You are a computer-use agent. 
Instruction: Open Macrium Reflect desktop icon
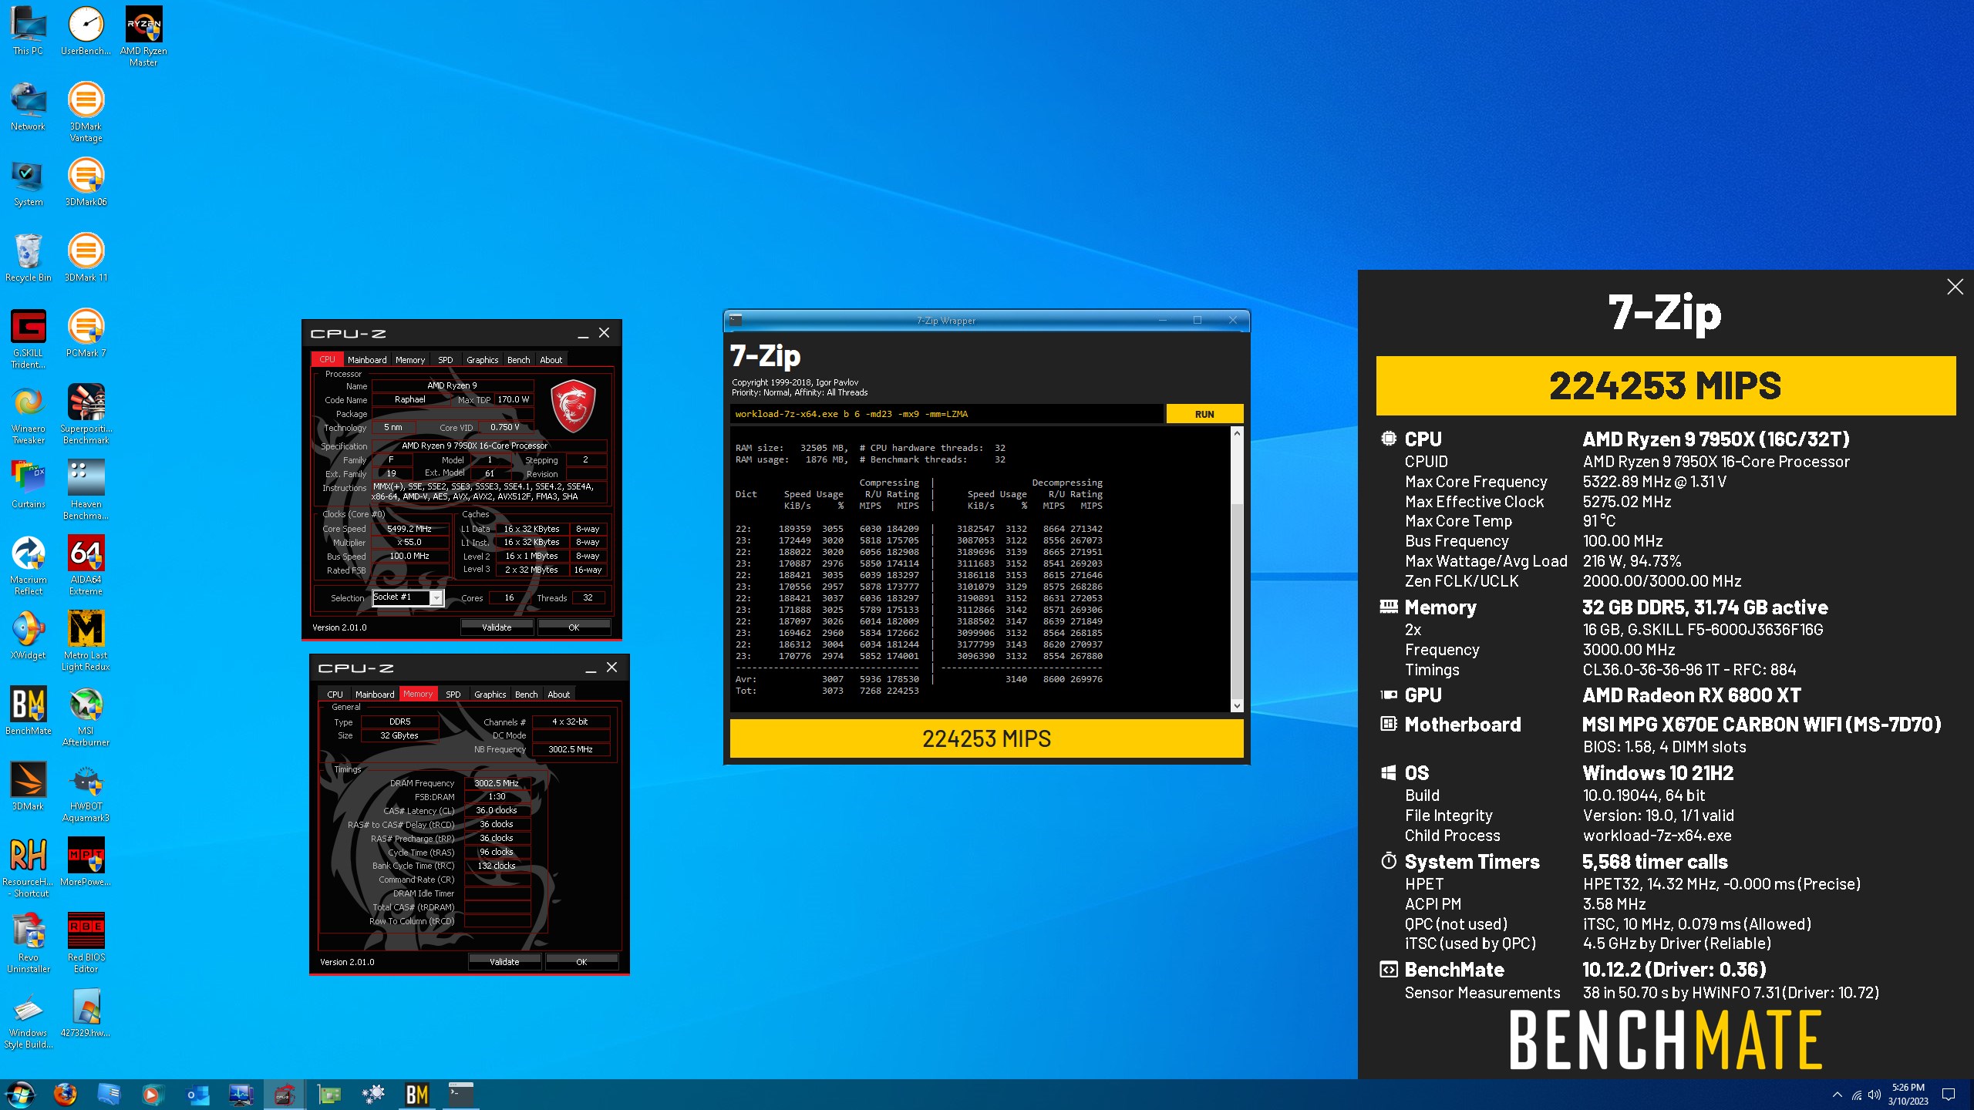[29, 565]
